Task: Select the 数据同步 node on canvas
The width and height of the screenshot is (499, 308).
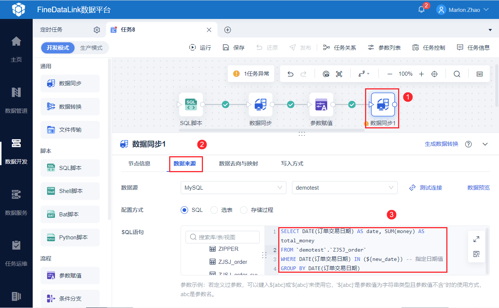Action: coord(260,105)
